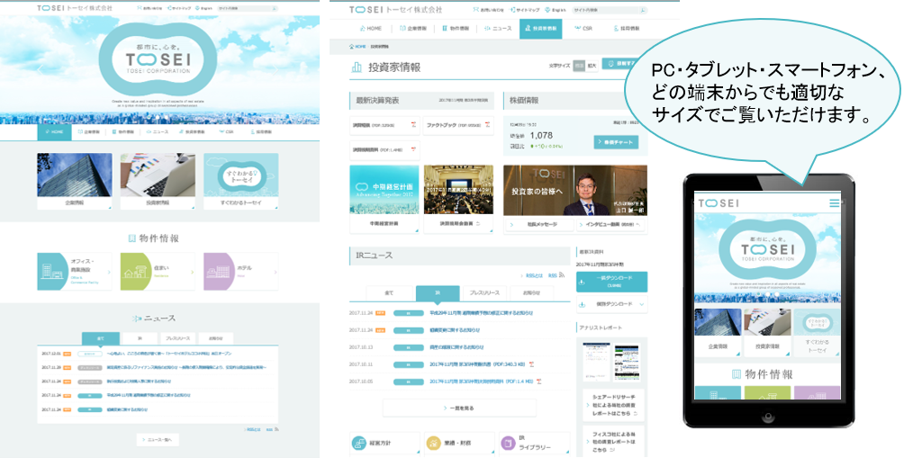Click the 決算短信 PDF card under 最新決算発表
This screenshot has width=913, height=458.
coord(384,125)
